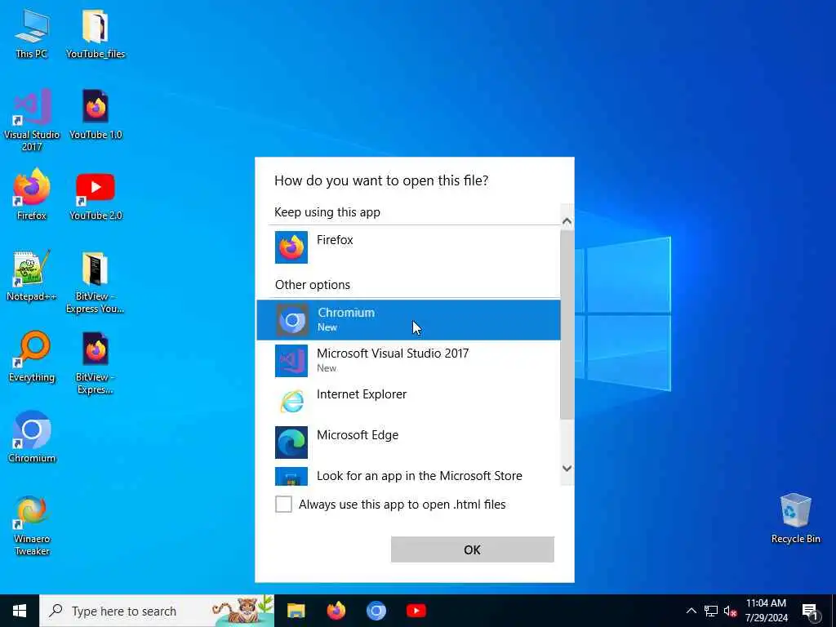This screenshot has height=627, width=836.
Task: Confirm the dialog with OK
Action: click(x=473, y=549)
